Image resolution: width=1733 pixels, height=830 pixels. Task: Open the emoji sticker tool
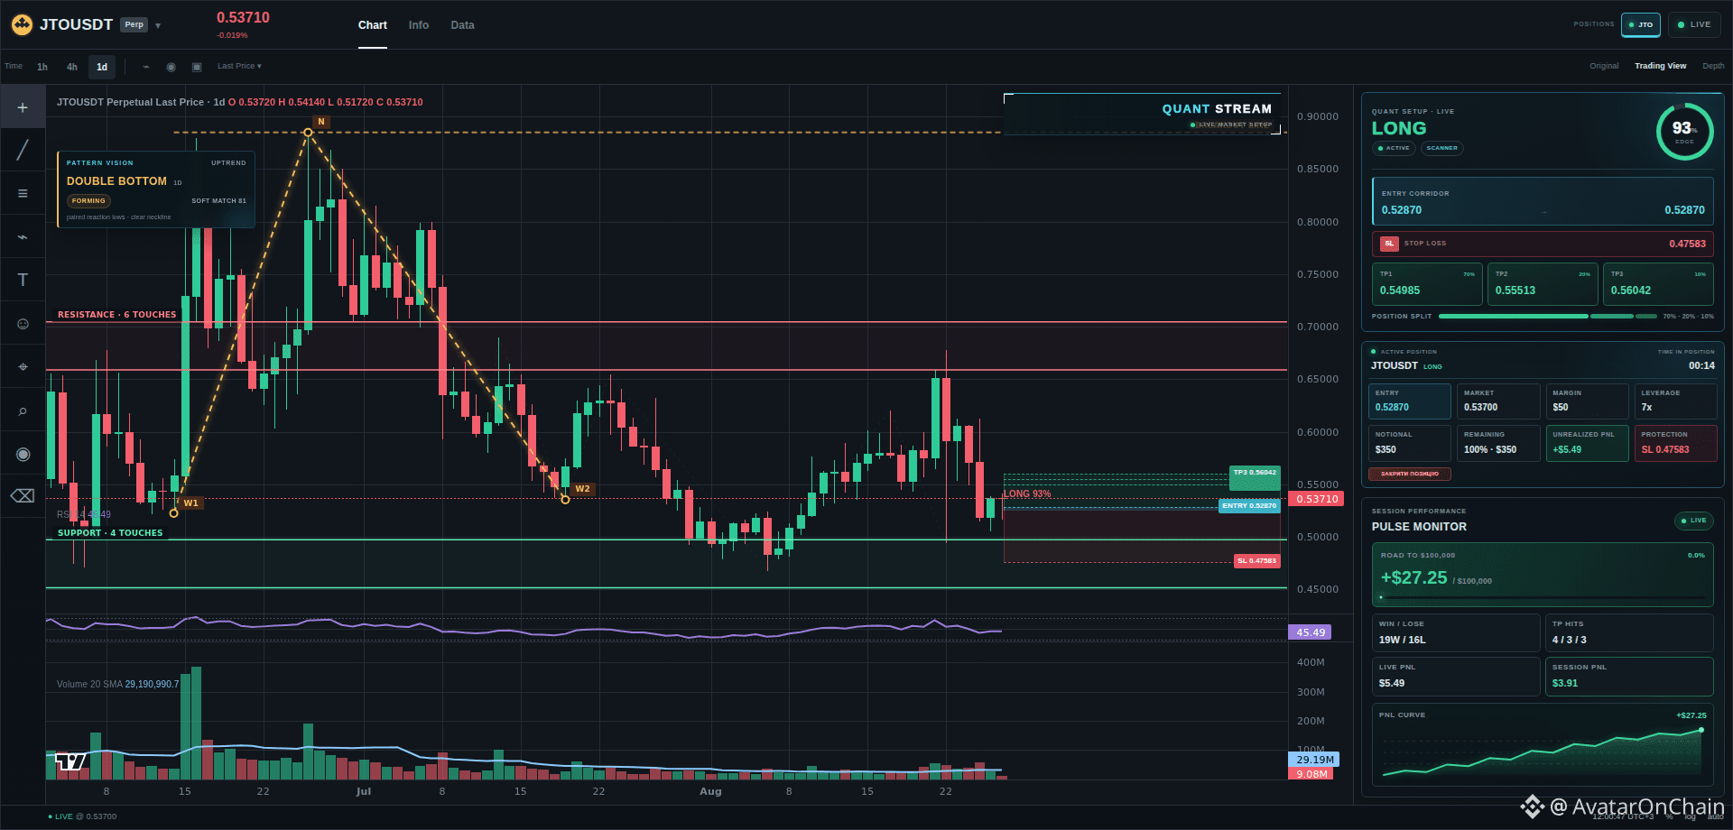[23, 323]
